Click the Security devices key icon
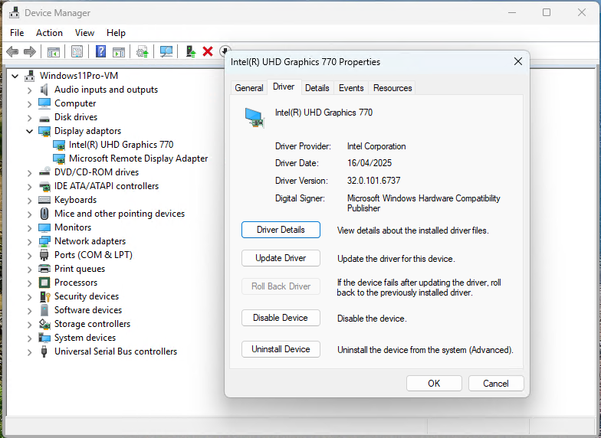The width and height of the screenshot is (601, 438). 44,297
